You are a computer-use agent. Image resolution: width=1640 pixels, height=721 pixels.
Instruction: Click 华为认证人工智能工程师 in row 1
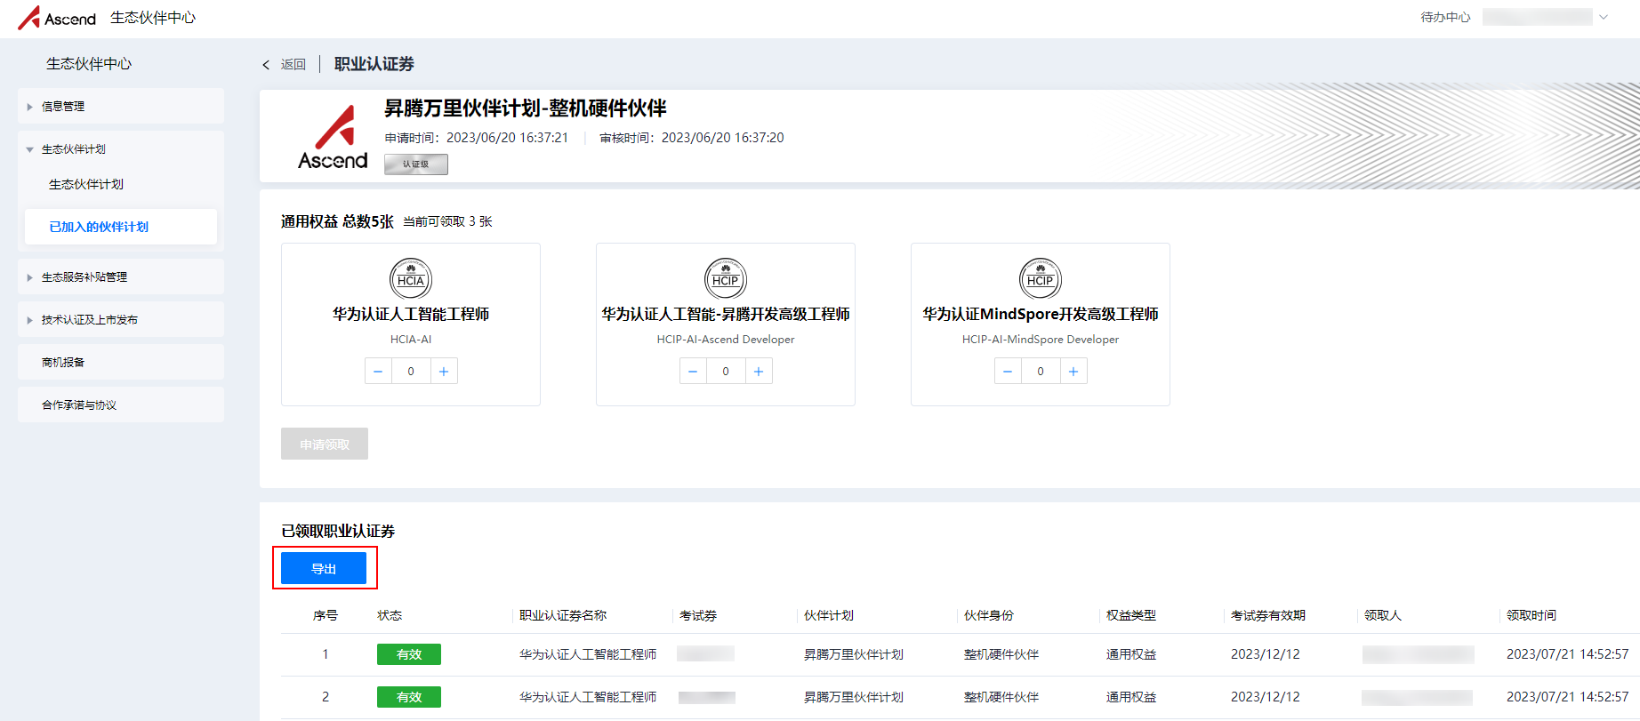click(588, 654)
